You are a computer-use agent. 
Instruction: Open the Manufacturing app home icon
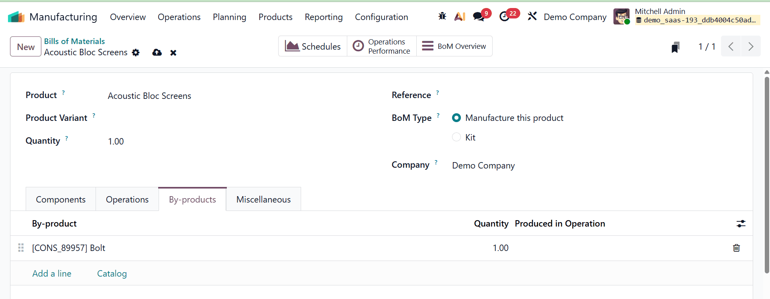pos(16,17)
